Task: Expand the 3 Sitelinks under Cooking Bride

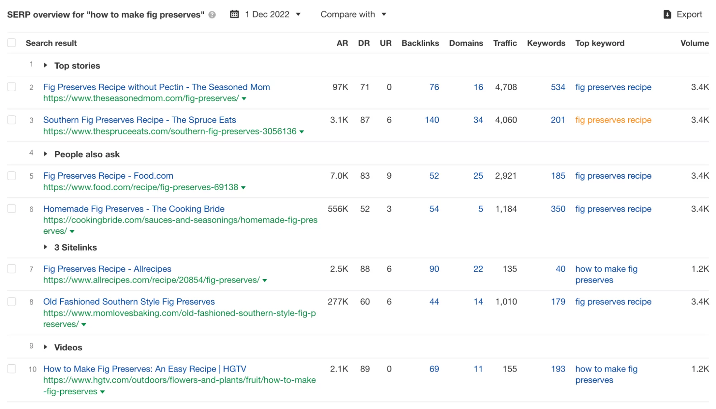Action: (x=46, y=247)
